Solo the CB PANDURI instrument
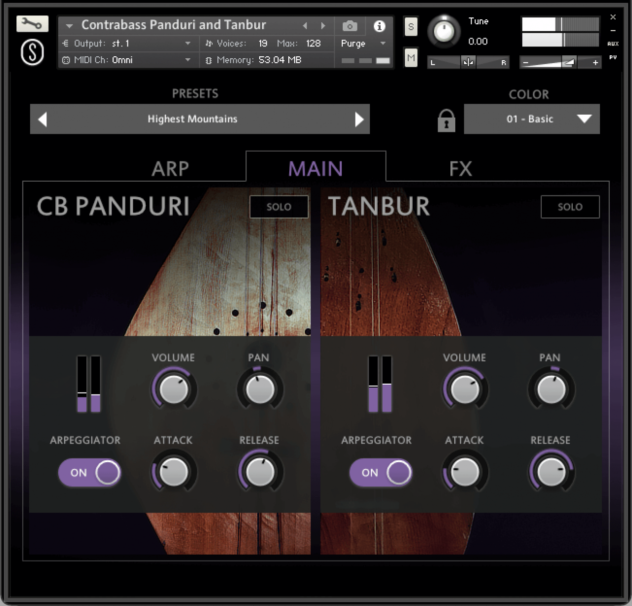Screen dimensions: 632x606 pyautogui.click(x=278, y=207)
